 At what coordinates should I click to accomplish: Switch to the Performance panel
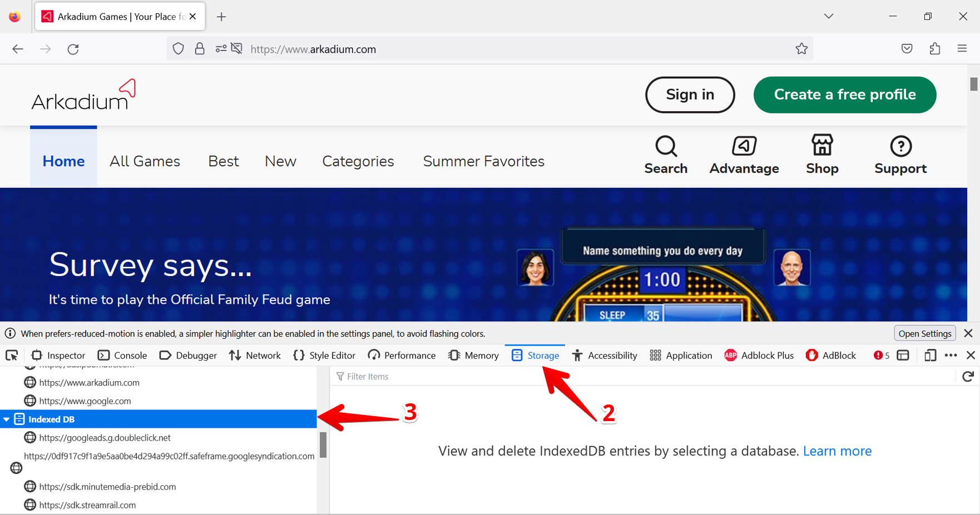click(402, 356)
